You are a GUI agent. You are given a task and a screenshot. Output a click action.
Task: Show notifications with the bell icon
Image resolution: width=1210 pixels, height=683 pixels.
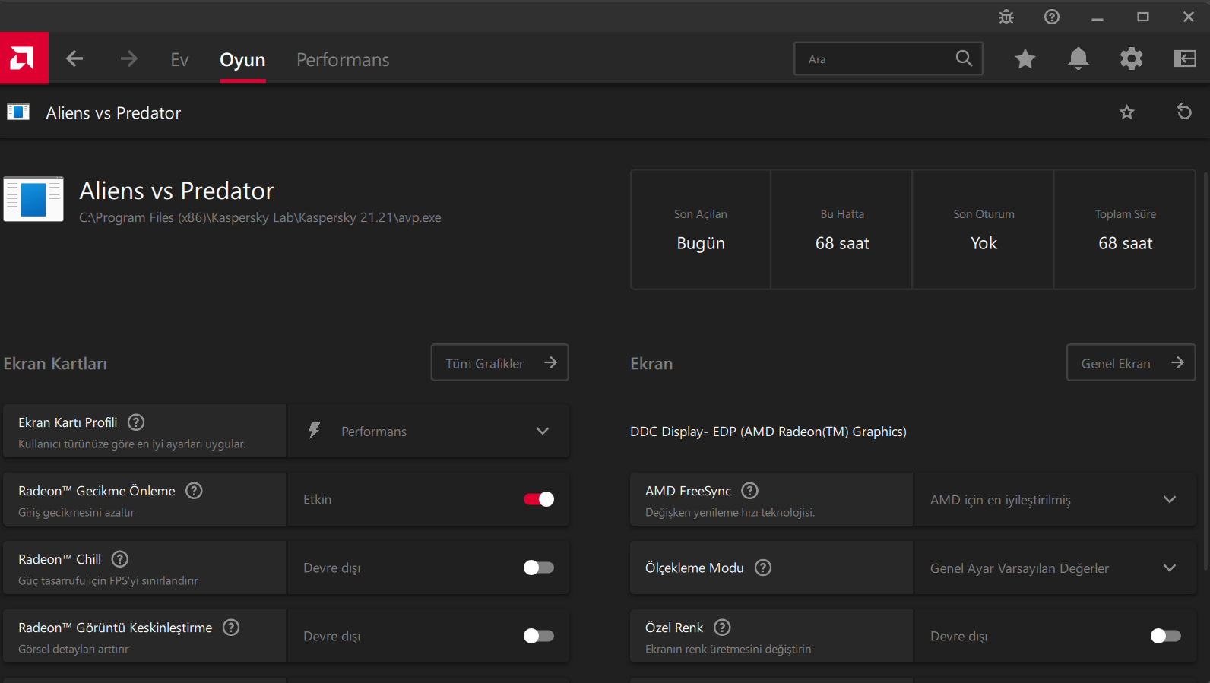tap(1078, 58)
